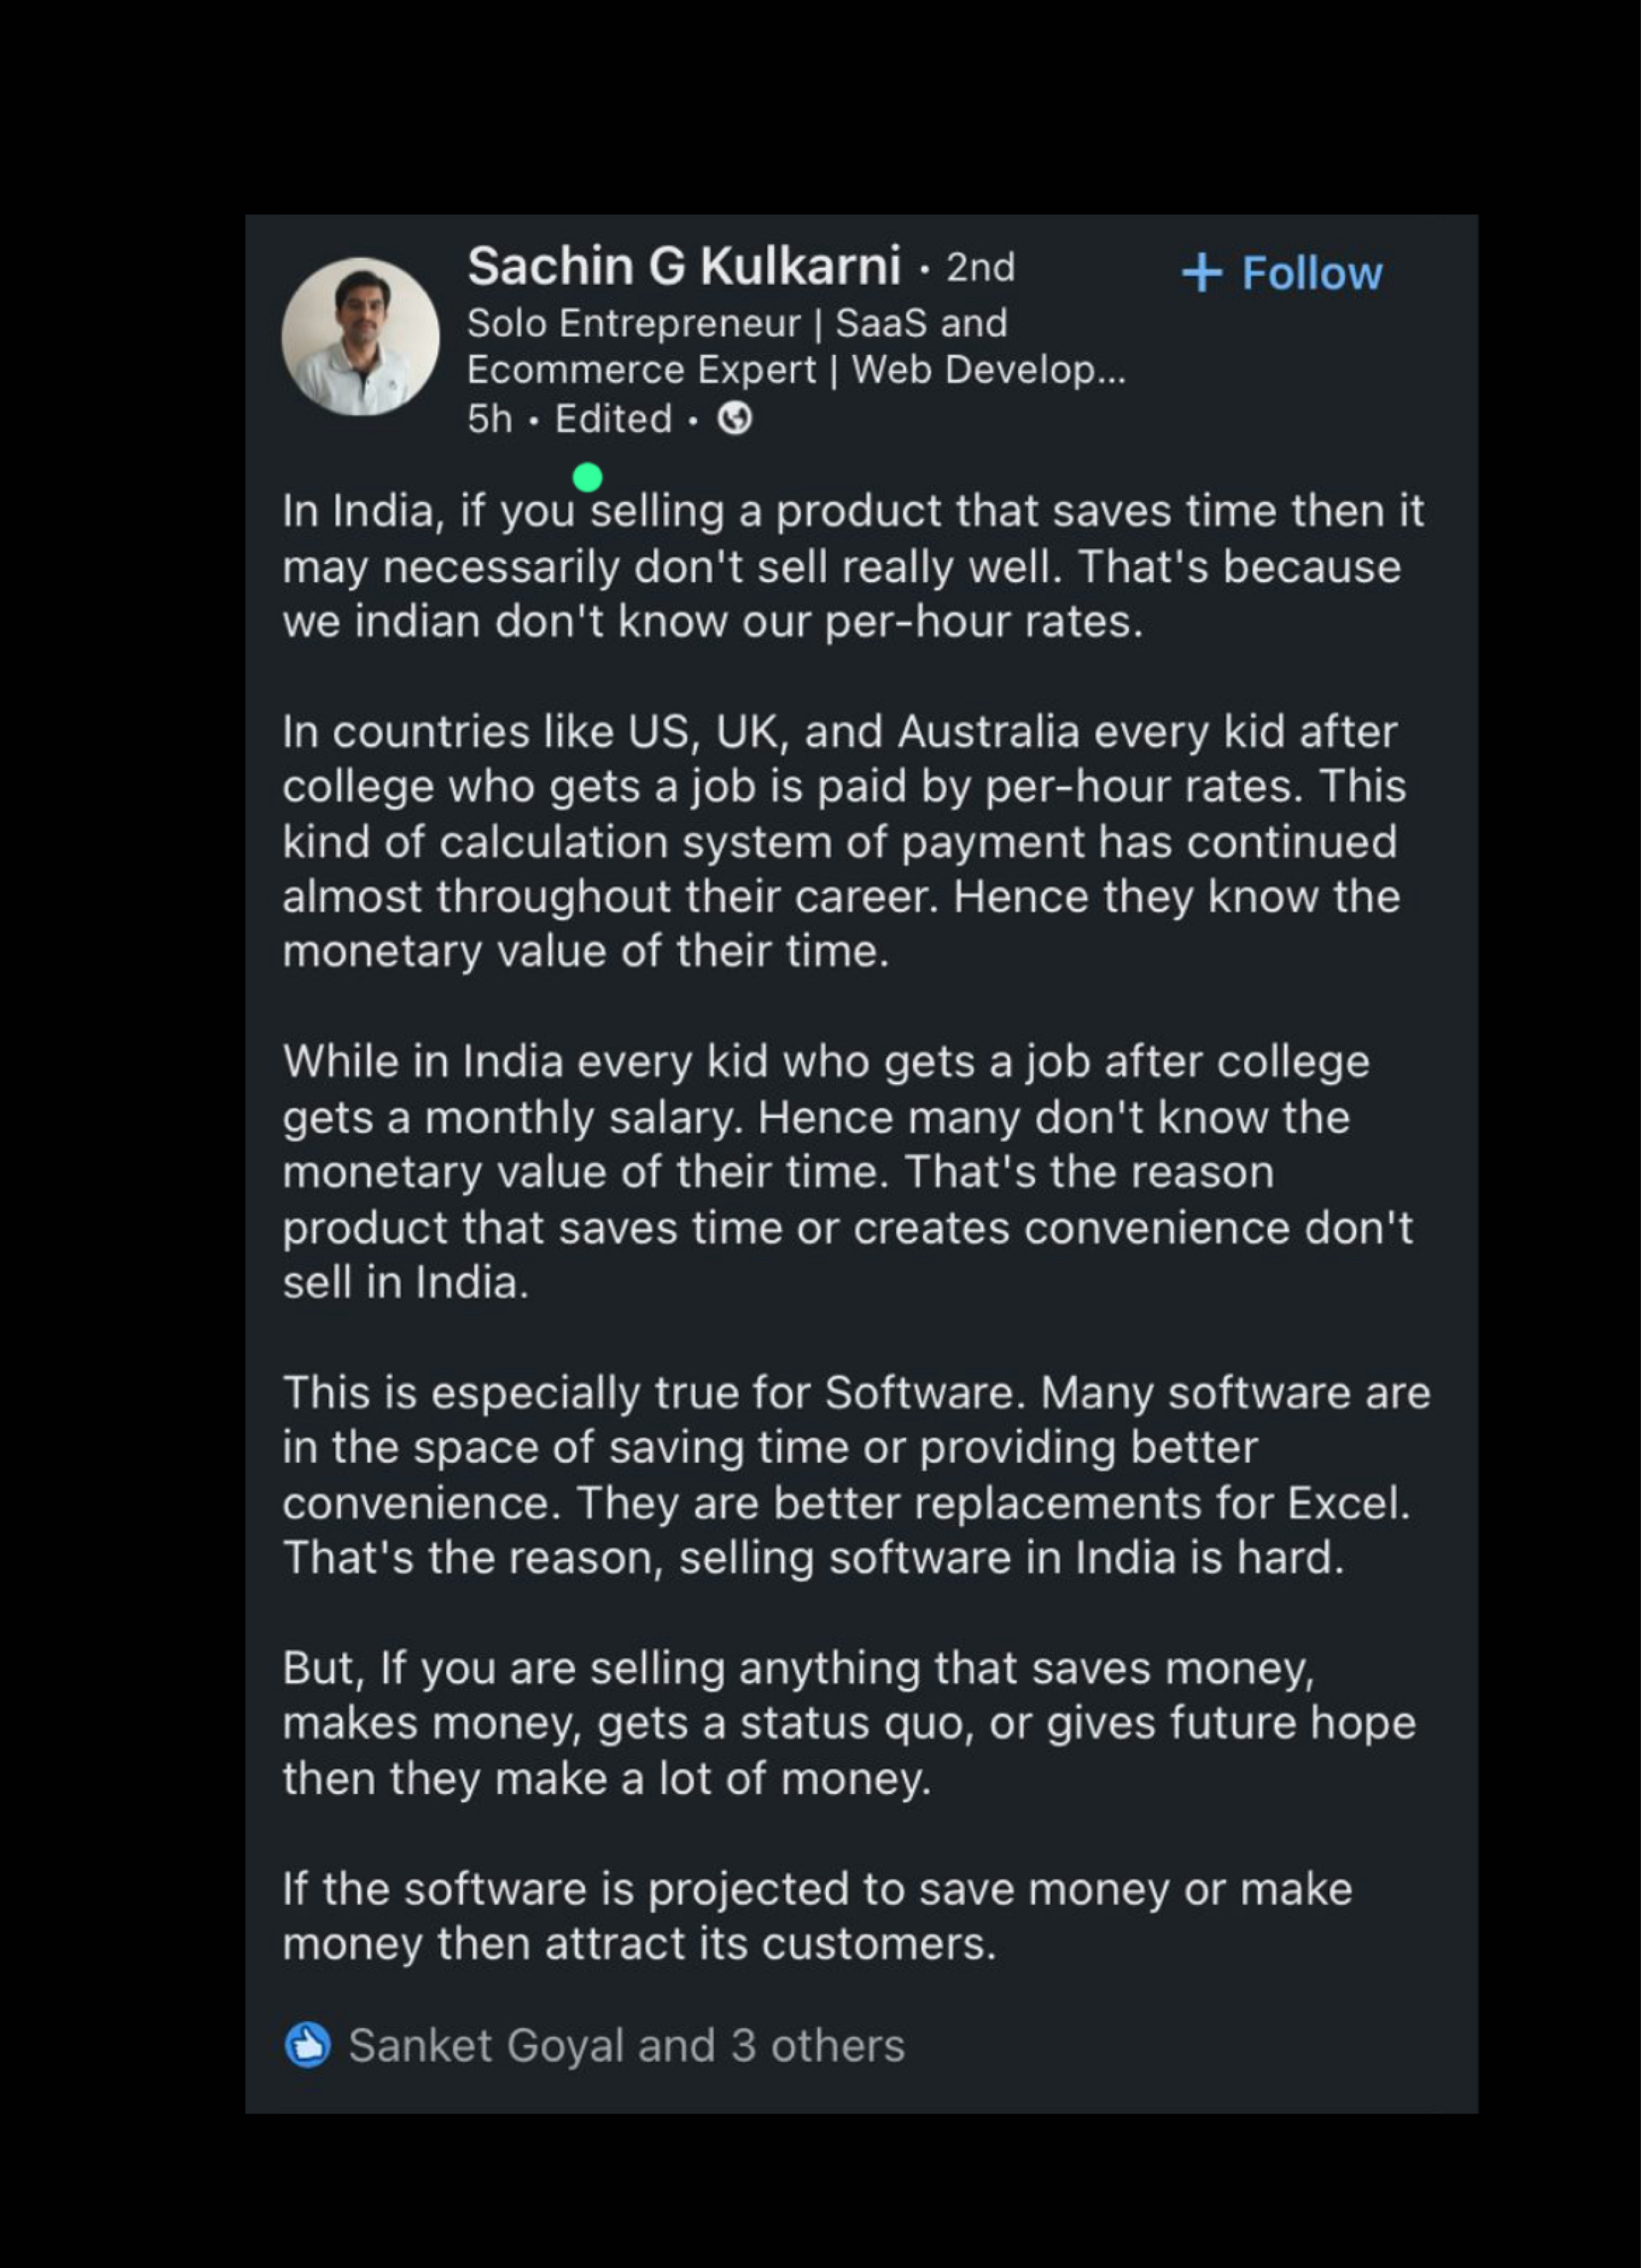Click the paragraph about US, UK, and Australia
This screenshot has width=1641, height=2268.
pyautogui.click(x=840, y=841)
